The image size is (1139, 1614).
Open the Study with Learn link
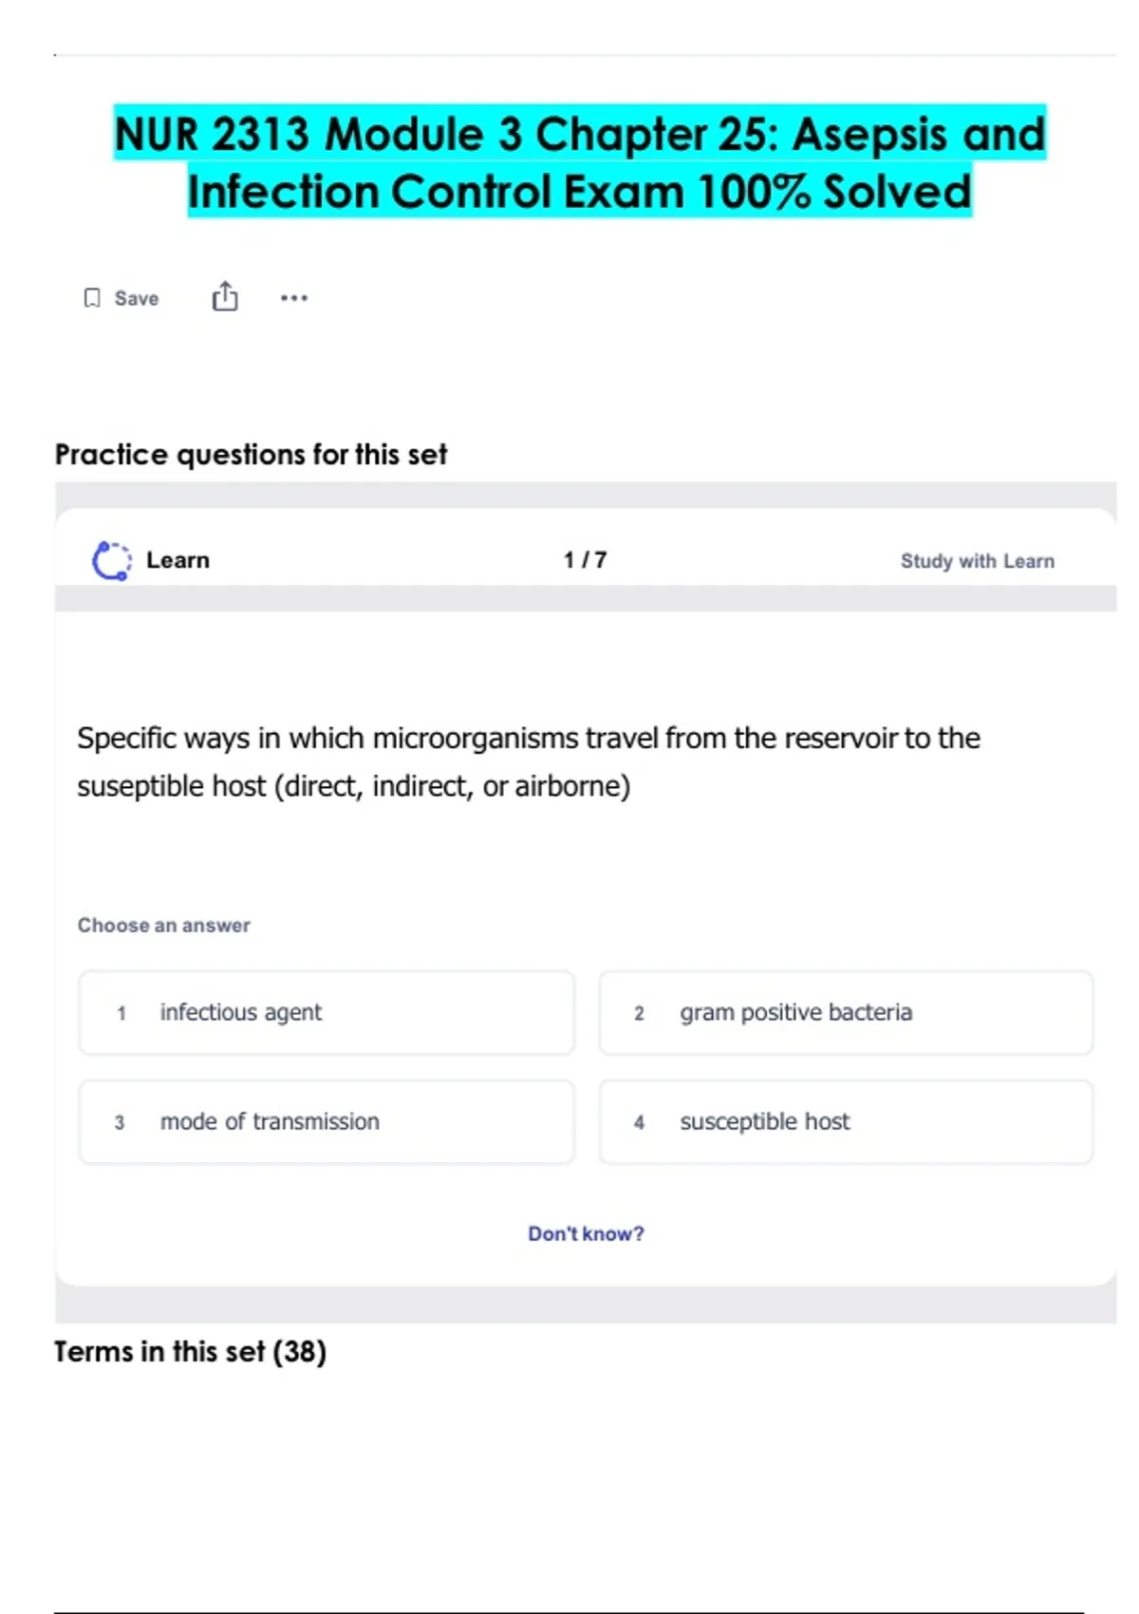pyautogui.click(x=977, y=561)
